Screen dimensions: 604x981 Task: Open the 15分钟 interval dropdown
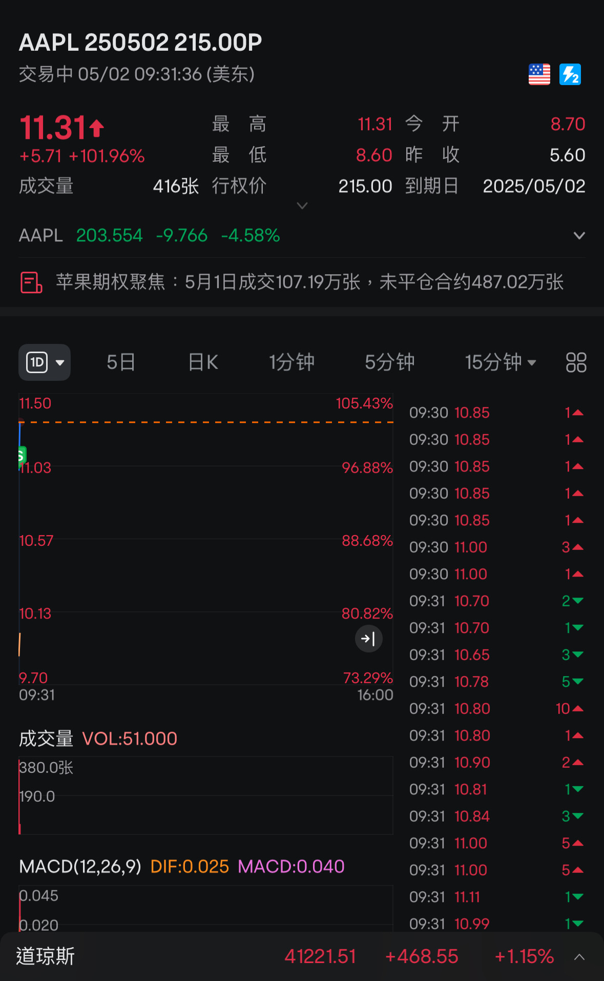click(x=501, y=362)
